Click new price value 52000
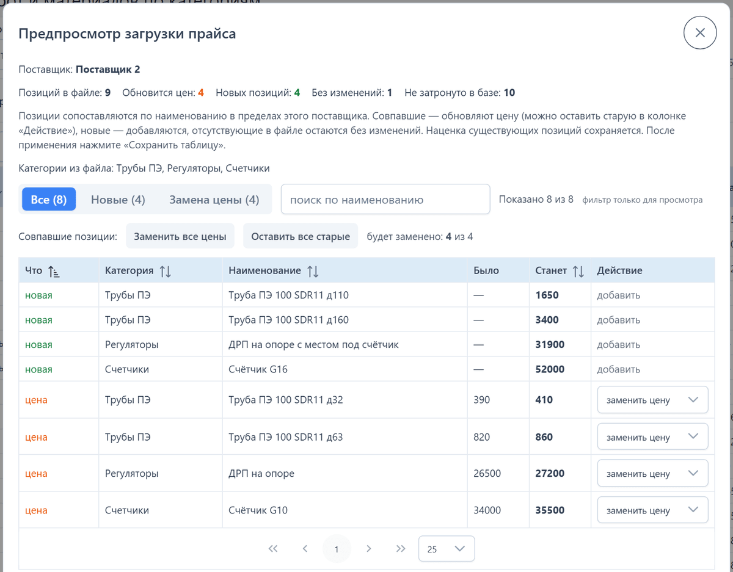This screenshot has width=733, height=572. pos(550,369)
